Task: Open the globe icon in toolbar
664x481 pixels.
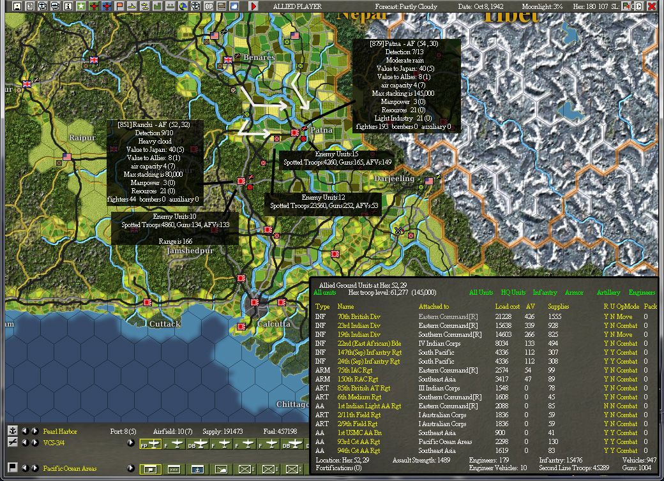Action: (x=183, y=6)
